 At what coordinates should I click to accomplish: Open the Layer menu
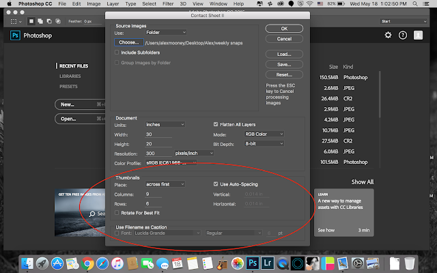113,3
